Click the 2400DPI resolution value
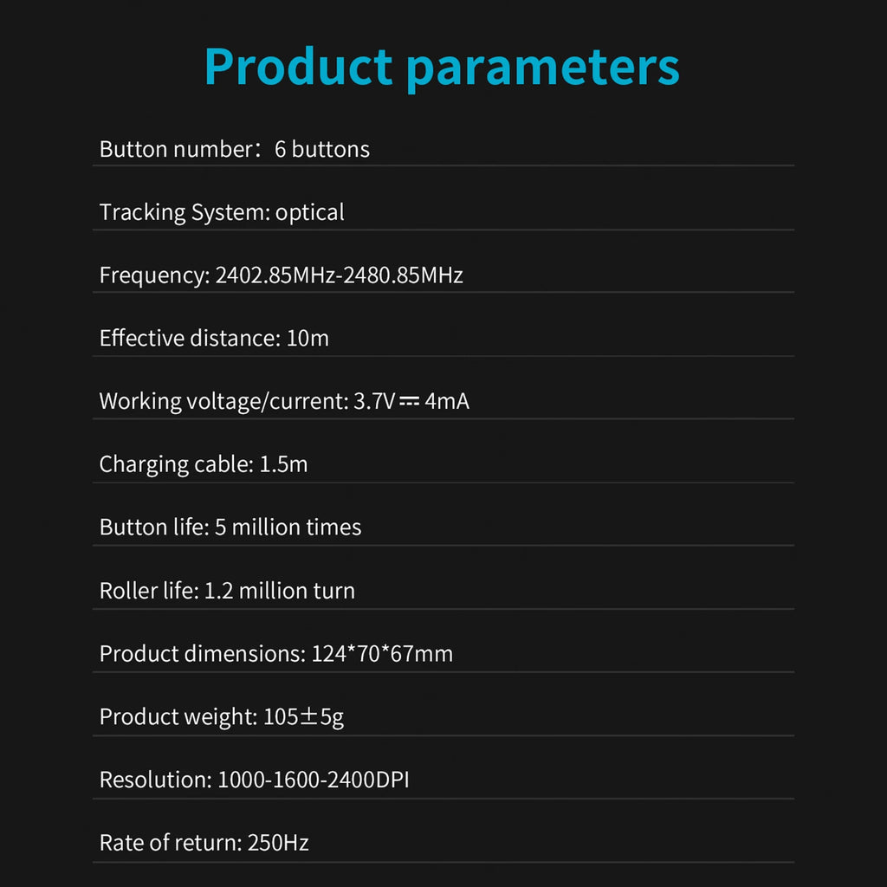Screen dimensions: 887x887 tap(367, 780)
